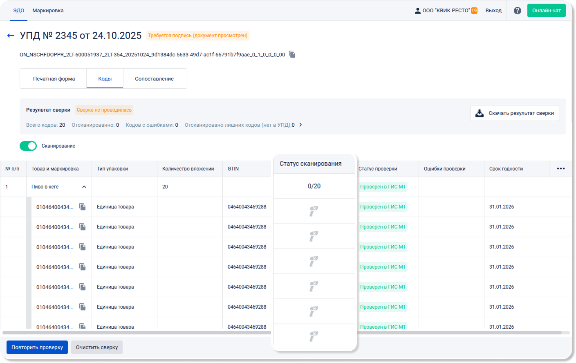The image size is (576, 363).
Task: Open the Онлайн-чат support button
Action: 546,11
